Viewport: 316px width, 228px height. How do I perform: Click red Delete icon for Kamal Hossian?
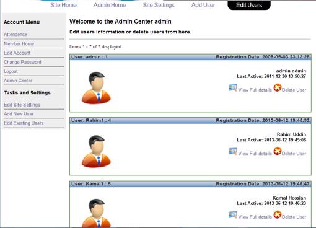point(278,214)
